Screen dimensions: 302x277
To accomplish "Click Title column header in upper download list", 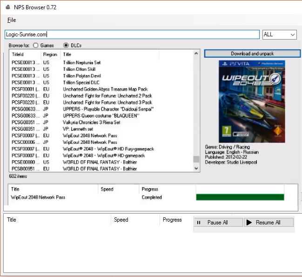I will [54, 189].
